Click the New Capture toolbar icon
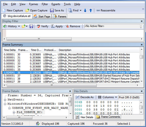146x127 pixels. pos(4,11)
